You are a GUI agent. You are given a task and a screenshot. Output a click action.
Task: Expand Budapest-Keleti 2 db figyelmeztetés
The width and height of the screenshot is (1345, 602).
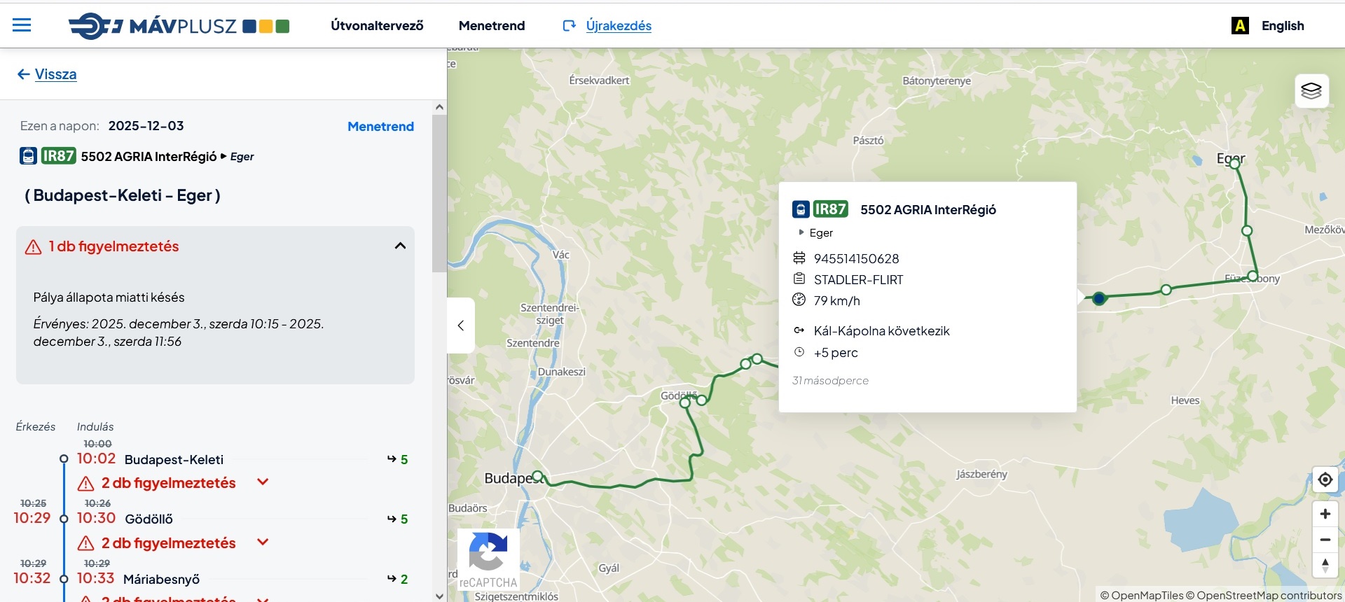point(263,482)
